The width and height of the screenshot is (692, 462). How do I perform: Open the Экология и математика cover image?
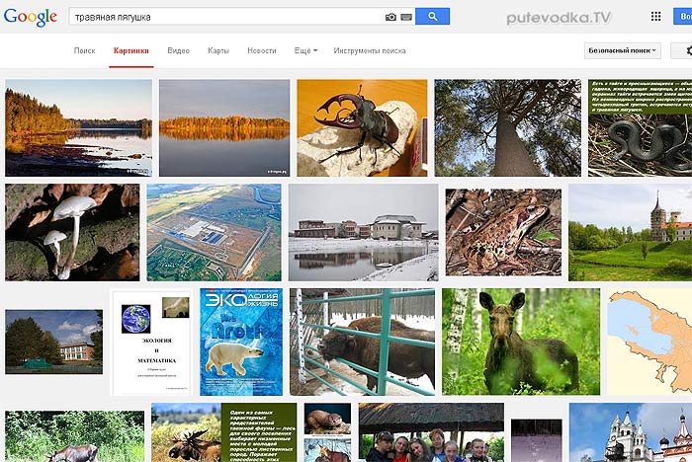coord(151,343)
